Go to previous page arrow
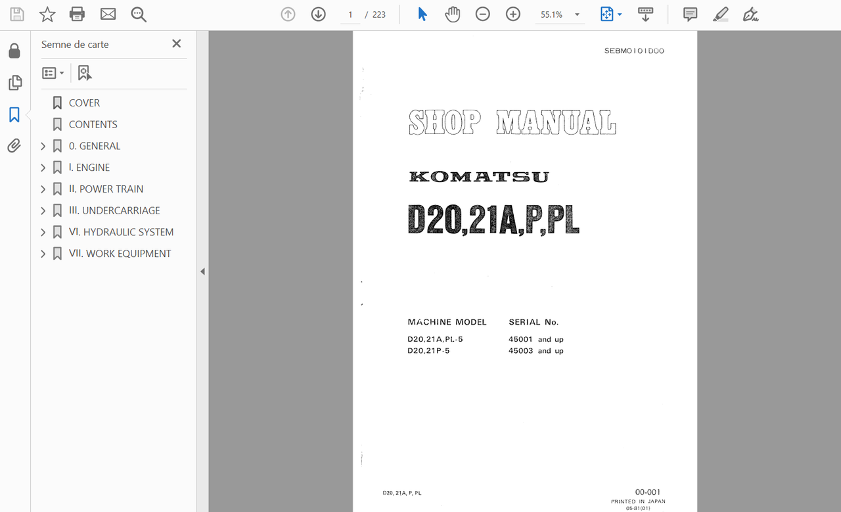The width and height of the screenshot is (841, 512). click(x=288, y=14)
